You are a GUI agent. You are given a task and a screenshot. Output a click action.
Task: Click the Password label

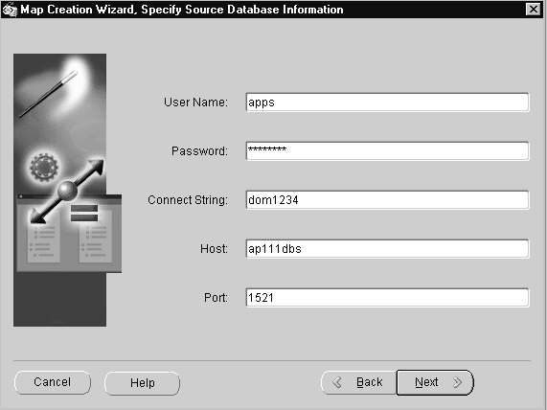(199, 151)
